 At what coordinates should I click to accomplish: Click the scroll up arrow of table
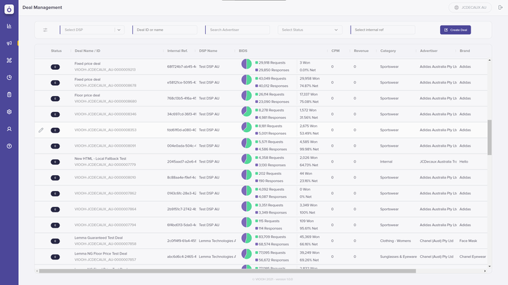click(489, 60)
